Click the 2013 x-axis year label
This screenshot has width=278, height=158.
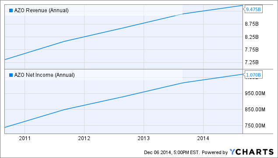144,138
